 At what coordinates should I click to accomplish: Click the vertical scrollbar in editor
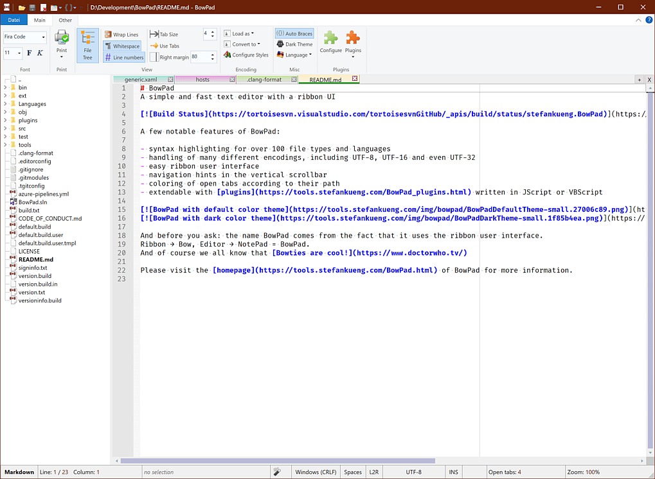pyautogui.click(x=650, y=270)
